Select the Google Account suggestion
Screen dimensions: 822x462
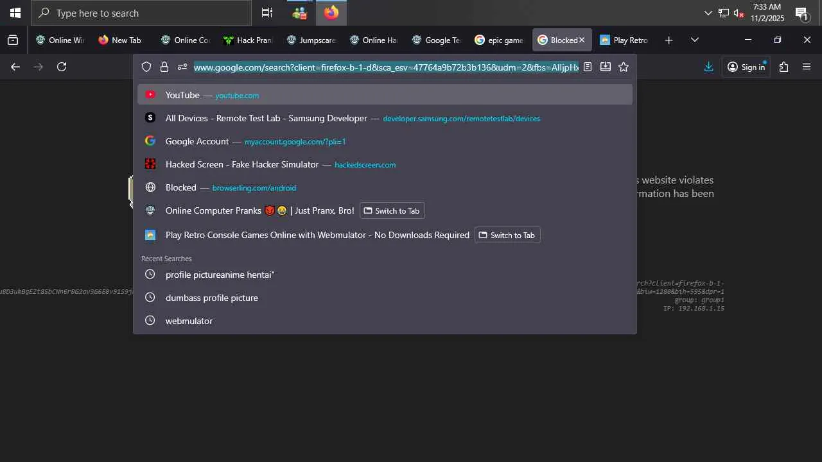click(x=385, y=141)
